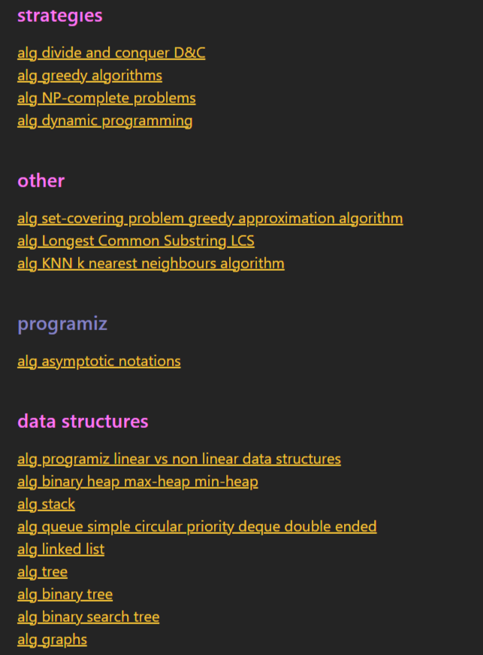The image size is (483, 655).
Task: Go to alg dynamic programming page
Action: pos(104,121)
